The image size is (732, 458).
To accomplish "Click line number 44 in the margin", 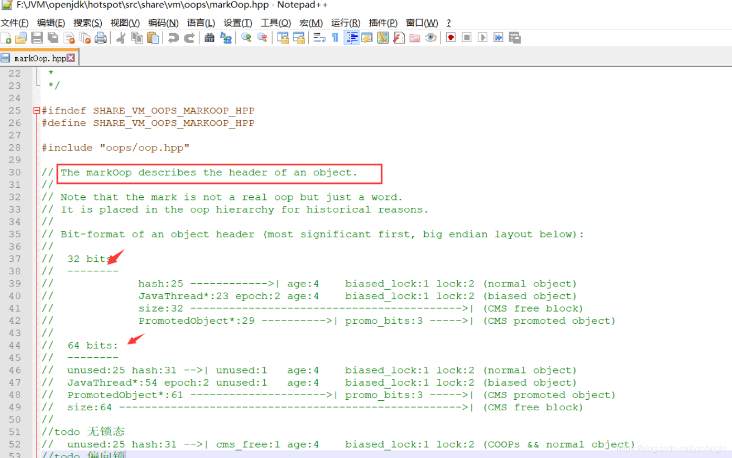I will [15, 346].
